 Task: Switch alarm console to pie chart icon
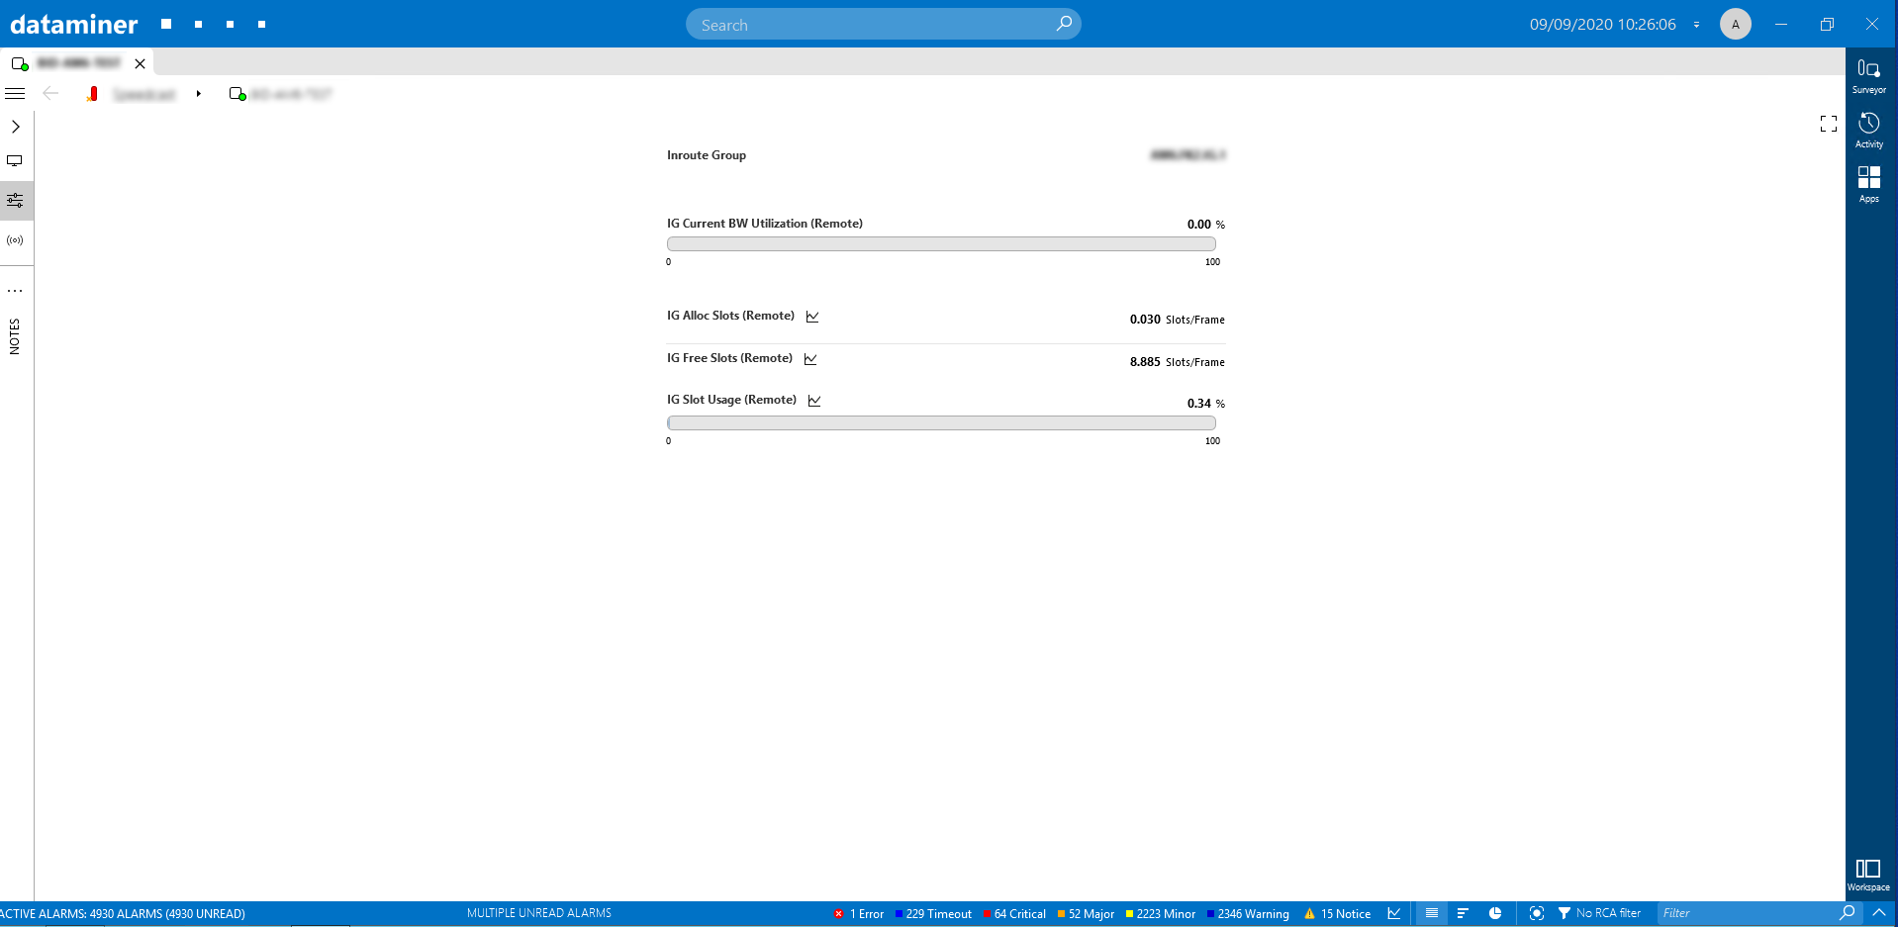[x=1495, y=913]
